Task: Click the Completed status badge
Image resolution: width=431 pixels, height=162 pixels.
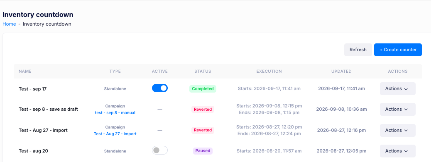Action: pyautogui.click(x=203, y=89)
